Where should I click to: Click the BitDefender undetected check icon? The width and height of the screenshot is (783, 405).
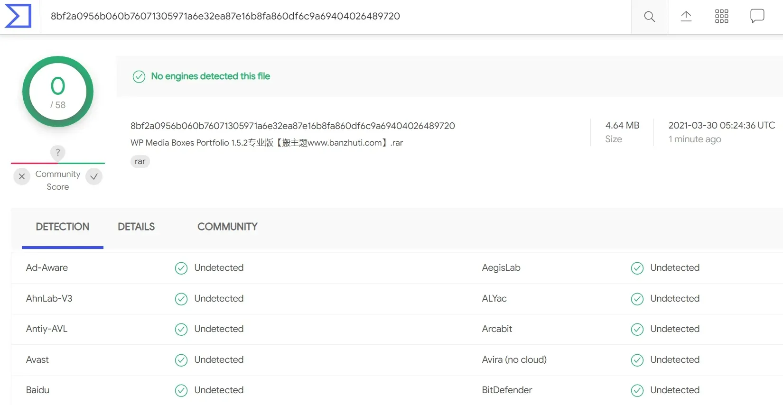(637, 391)
